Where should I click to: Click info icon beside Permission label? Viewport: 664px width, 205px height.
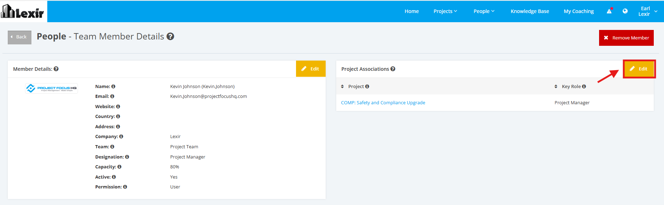pyautogui.click(x=125, y=187)
